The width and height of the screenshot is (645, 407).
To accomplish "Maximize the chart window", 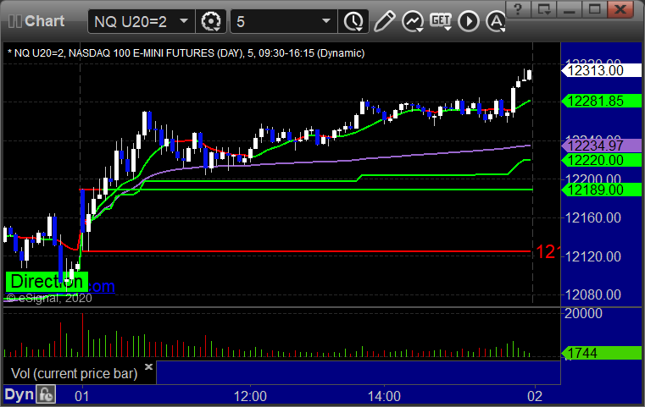I will pyautogui.click(x=594, y=8).
